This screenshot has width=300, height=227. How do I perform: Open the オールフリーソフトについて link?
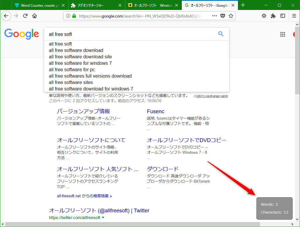coord(91,140)
